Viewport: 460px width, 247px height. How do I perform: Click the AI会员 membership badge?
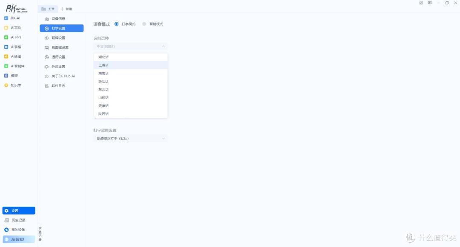click(19, 239)
